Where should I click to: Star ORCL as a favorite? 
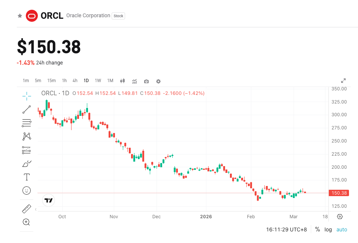(x=19, y=16)
